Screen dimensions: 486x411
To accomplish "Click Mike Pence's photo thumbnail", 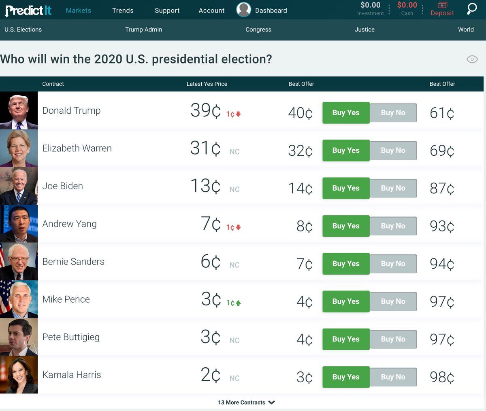I will pyautogui.click(x=19, y=299).
